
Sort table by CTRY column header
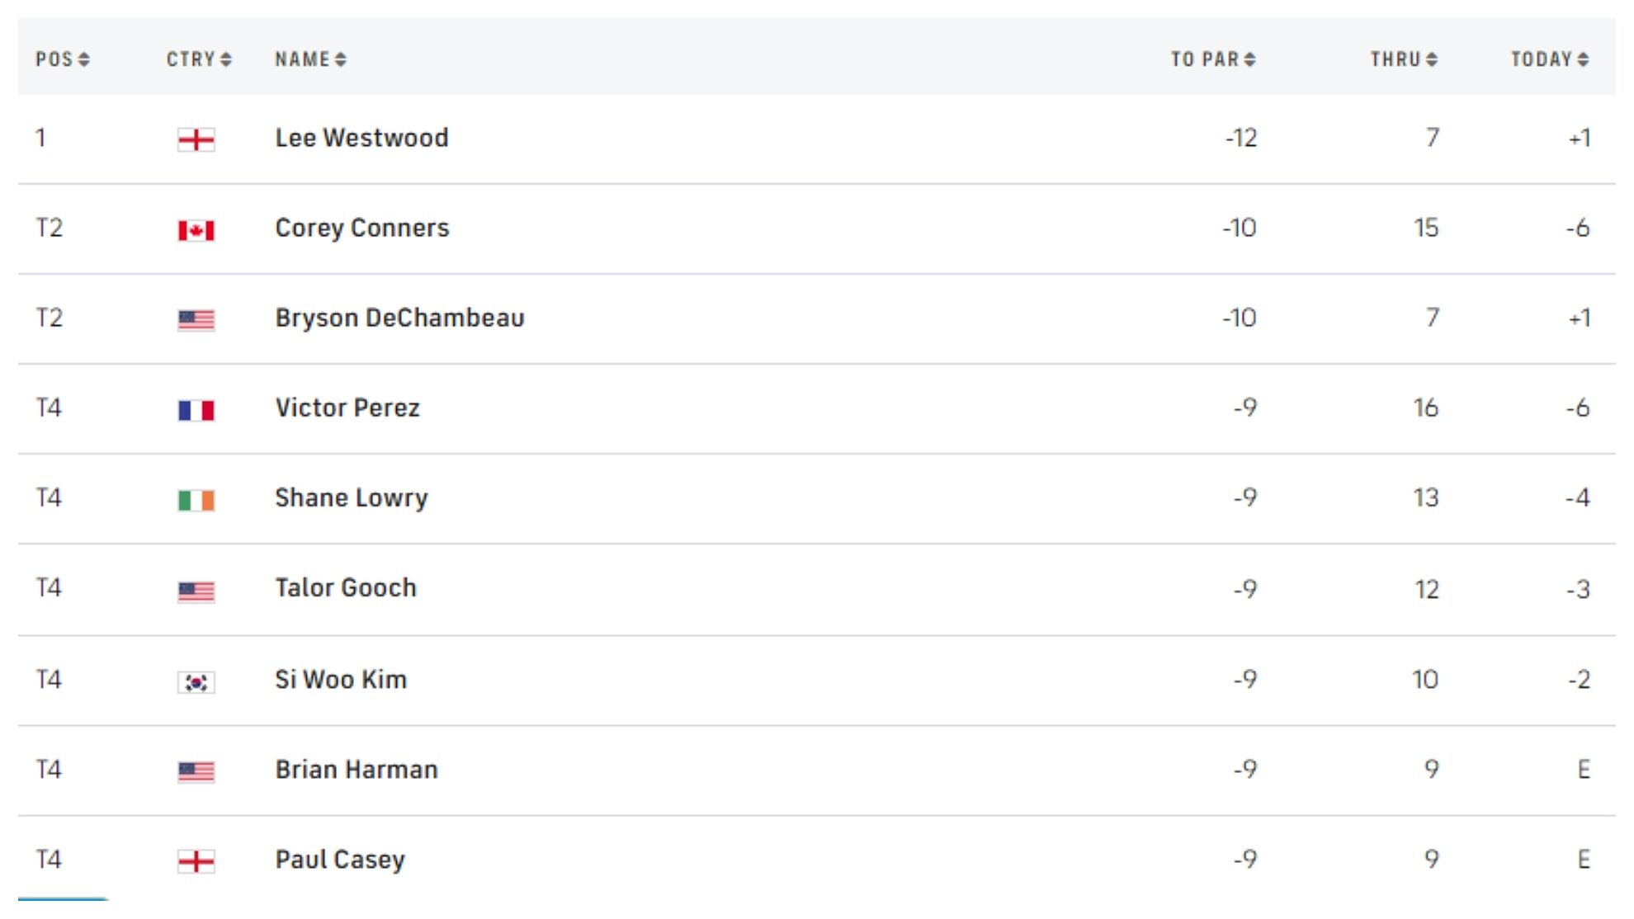[x=199, y=59]
